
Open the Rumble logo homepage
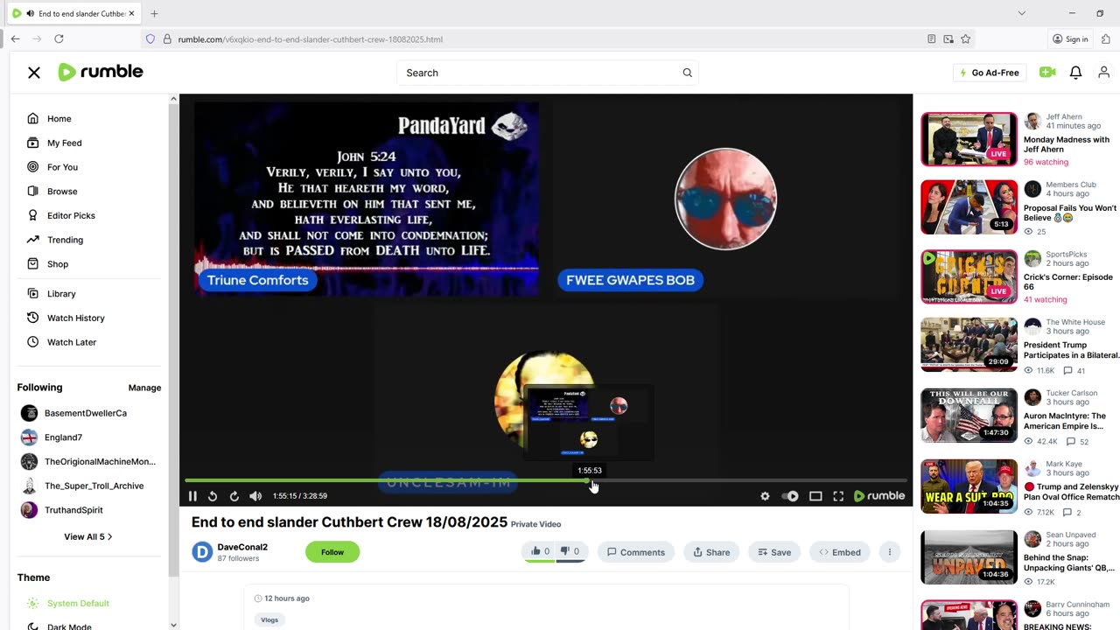tap(101, 72)
